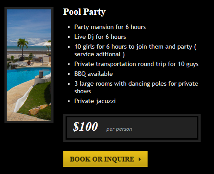Click the Pool Party heading

coord(84,12)
